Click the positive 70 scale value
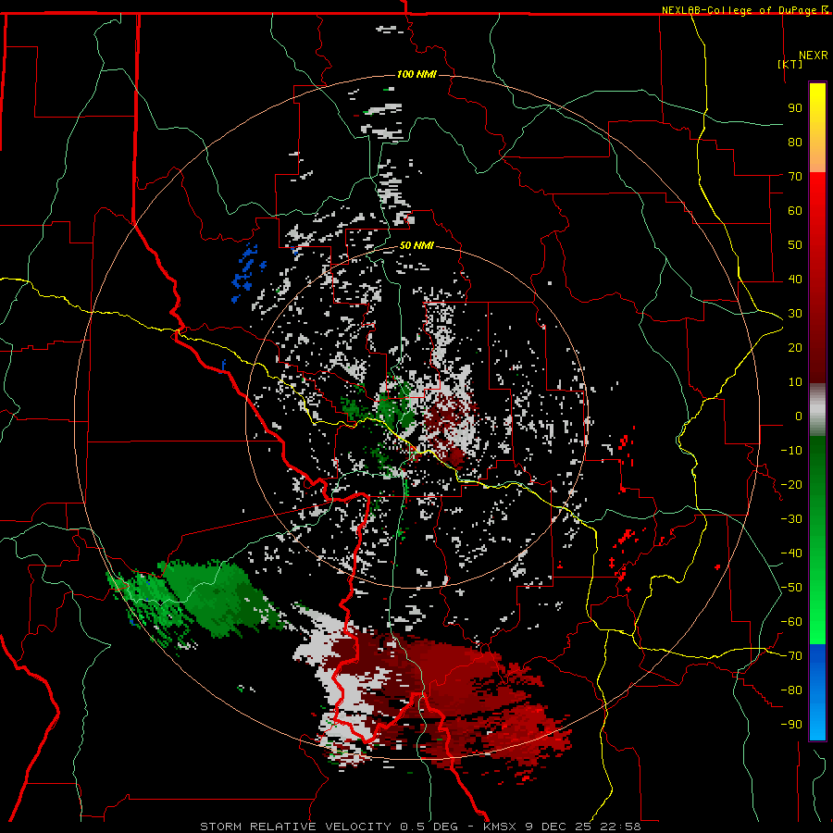833x833 pixels. [795, 177]
